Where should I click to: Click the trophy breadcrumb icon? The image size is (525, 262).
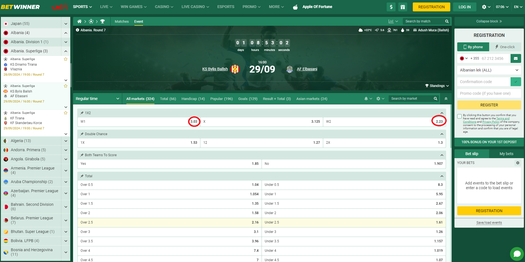(102, 21)
